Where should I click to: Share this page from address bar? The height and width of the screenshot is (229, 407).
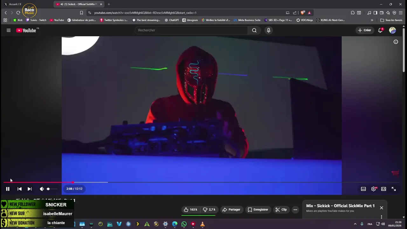(x=295, y=13)
